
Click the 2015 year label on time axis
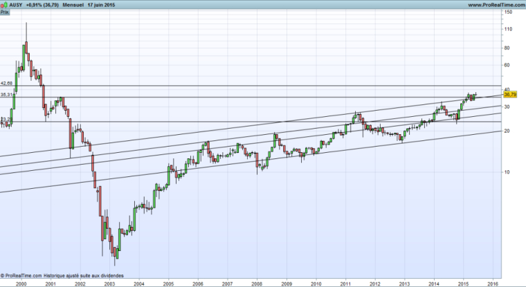pyautogui.click(x=464, y=284)
